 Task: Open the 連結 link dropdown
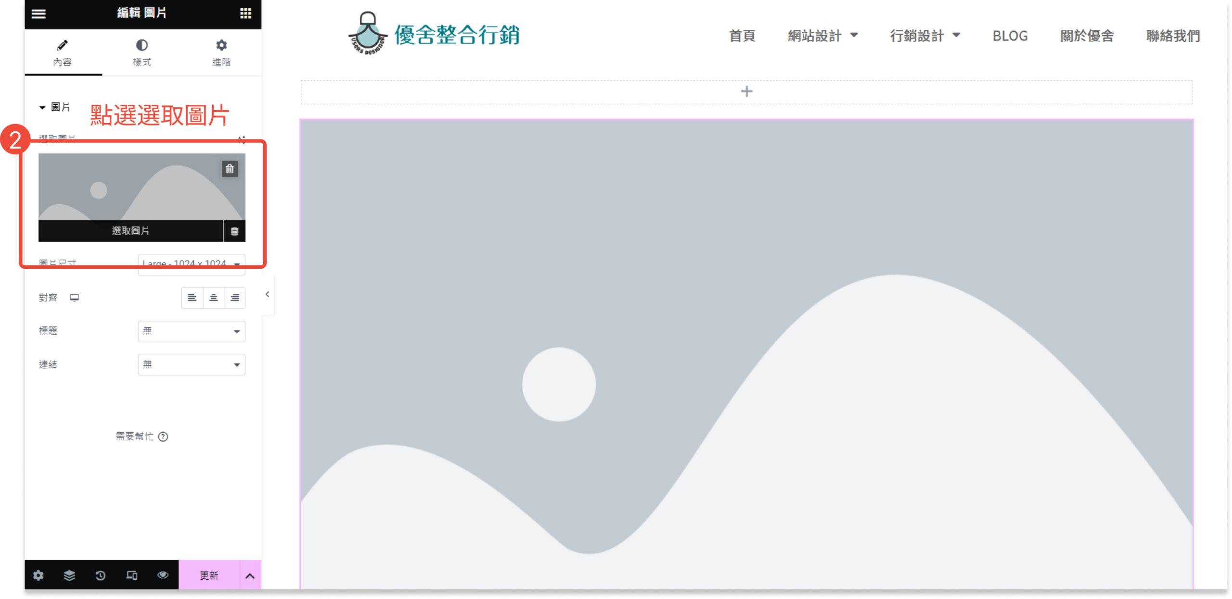(191, 364)
